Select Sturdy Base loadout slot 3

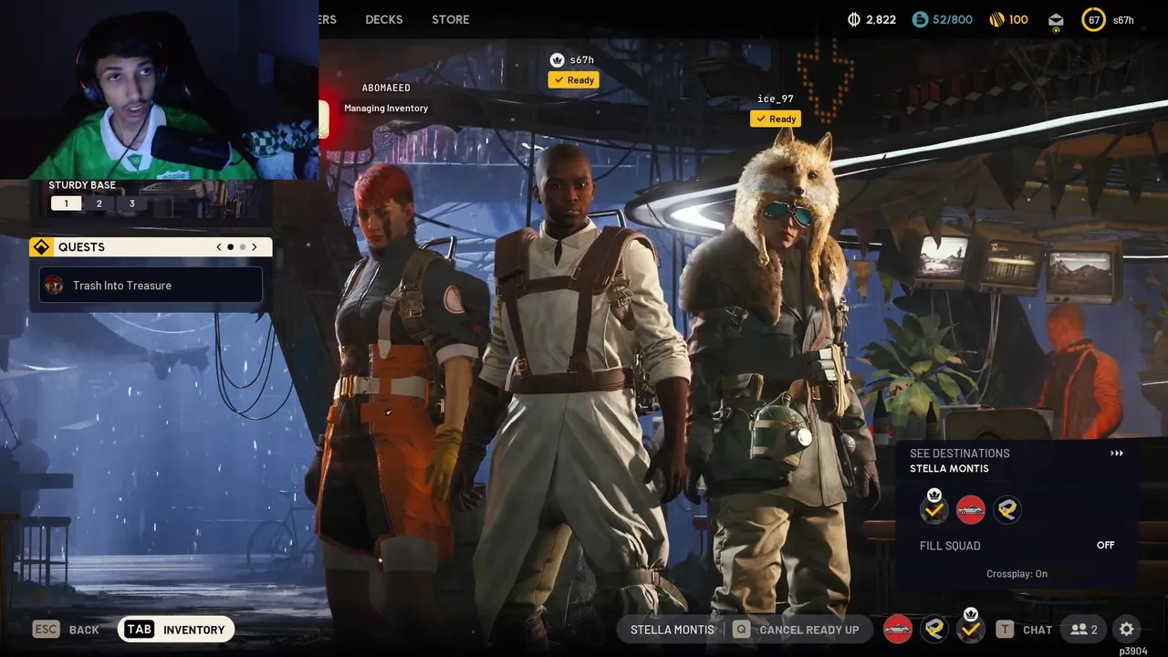(x=131, y=203)
